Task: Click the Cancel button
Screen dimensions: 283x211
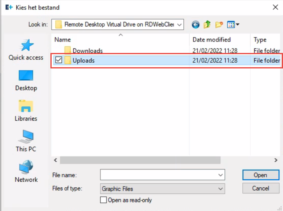Action: click(260, 188)
